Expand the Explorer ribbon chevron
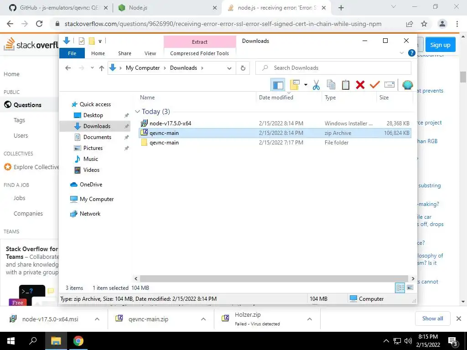 pyautogui.click(x=401, y=53)
